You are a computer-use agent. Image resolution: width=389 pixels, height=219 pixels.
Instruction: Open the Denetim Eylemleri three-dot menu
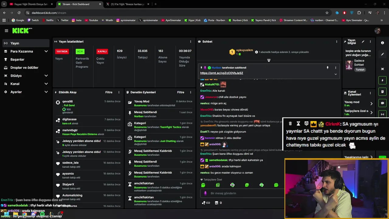[191, 92]
